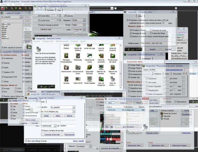This screenshot has width=198, height=152.
Task: Click the refresh icon in Visor de Archivos Recibidos
Action: point(107,127)
